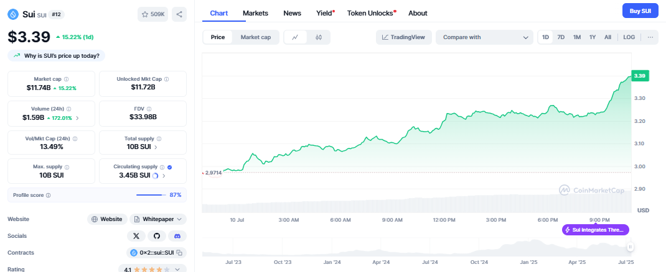The height and width of the screenshot is (272, 666).
Task: Click the 13.49% Vol/Mkt Cap value
Action: point(51,147)
